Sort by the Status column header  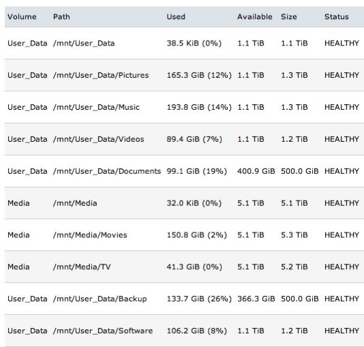(336, 17)
